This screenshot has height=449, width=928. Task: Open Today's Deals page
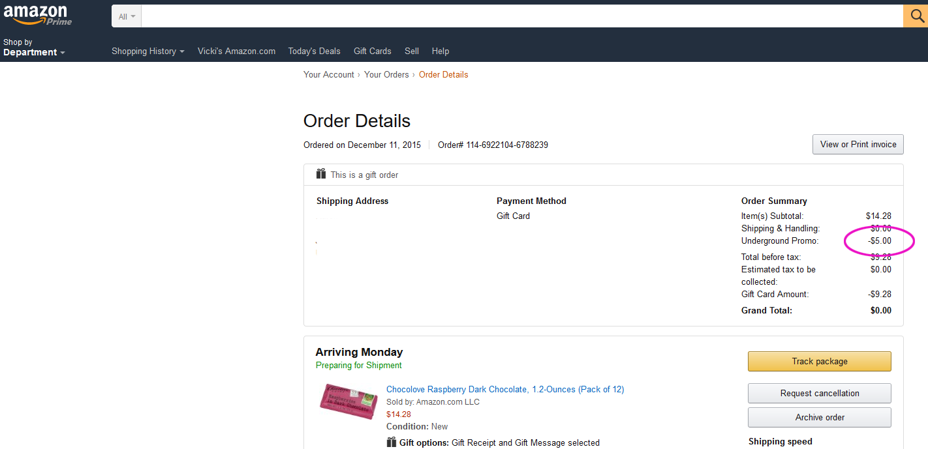tap(314, 51)
